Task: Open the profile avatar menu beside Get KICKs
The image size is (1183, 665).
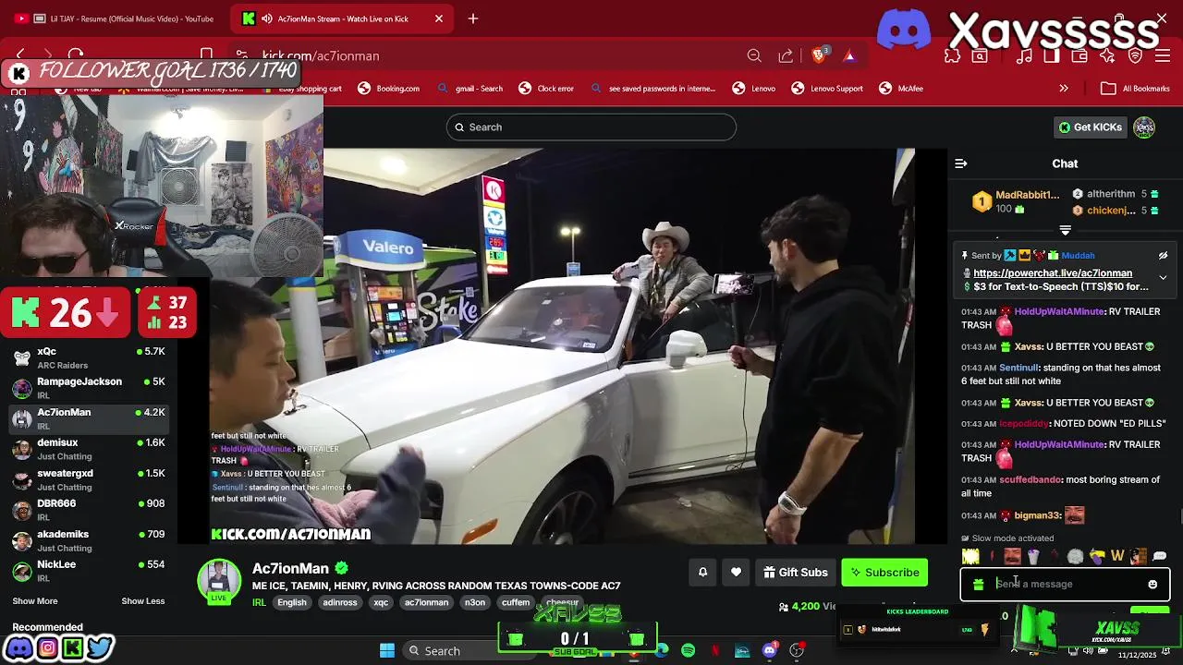Action: tap(1144, 127)
